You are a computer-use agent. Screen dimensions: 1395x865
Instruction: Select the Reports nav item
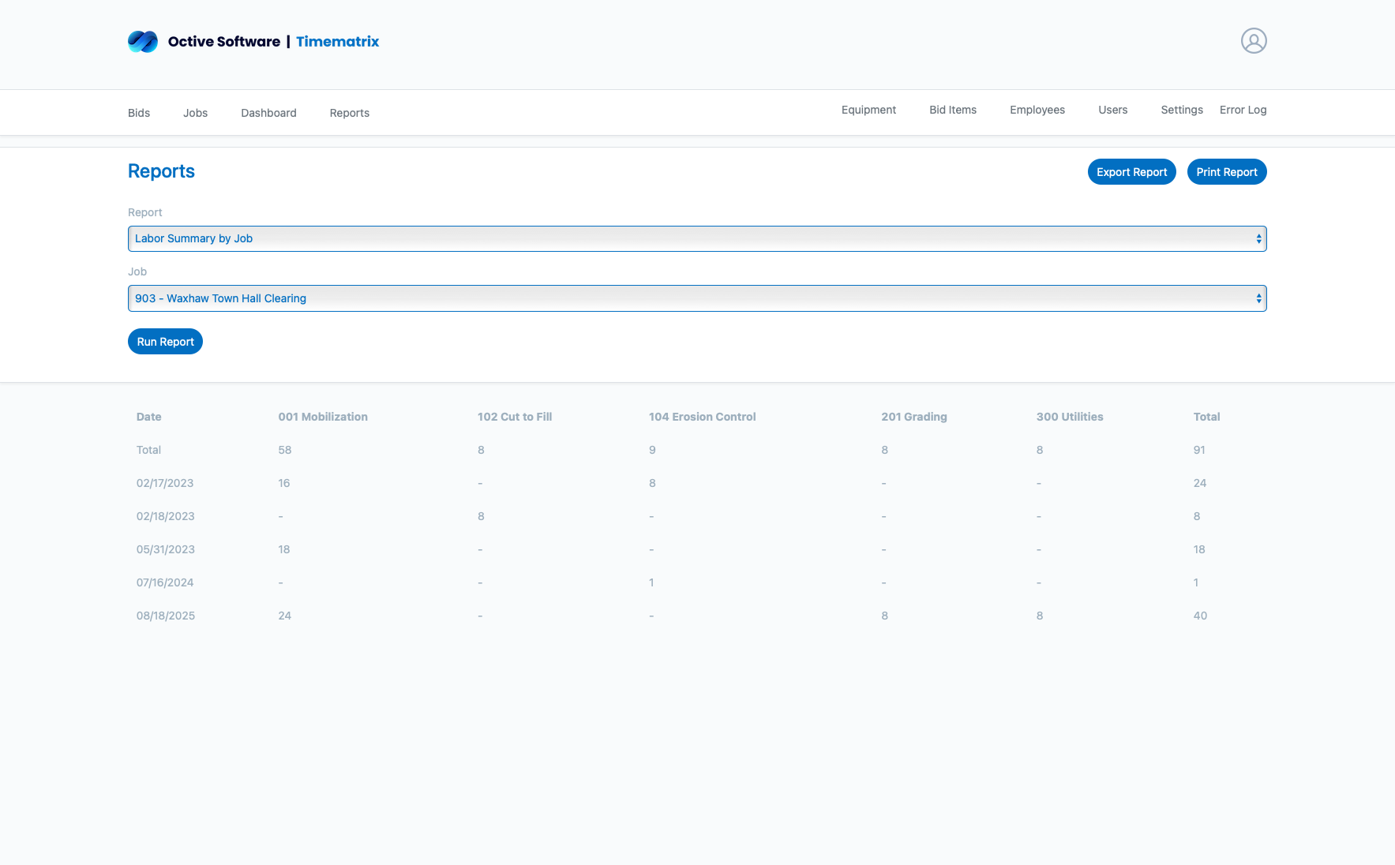coord(349,113)
